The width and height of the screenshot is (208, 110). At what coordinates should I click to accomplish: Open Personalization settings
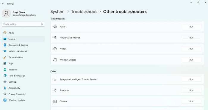pos(23,57)
